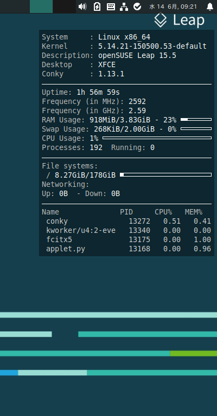Click the CPU Usage progress bar
Viewport: 217px width, 416px height.
click(157, 138)
